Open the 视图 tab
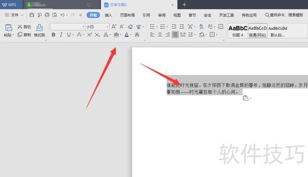The height and width of the screenshot is (177, 308). [177, 15]
